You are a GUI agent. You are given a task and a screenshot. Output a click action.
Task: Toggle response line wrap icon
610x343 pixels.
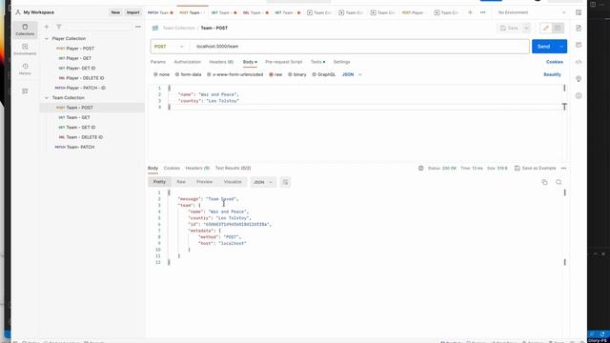tap(285, 182)
